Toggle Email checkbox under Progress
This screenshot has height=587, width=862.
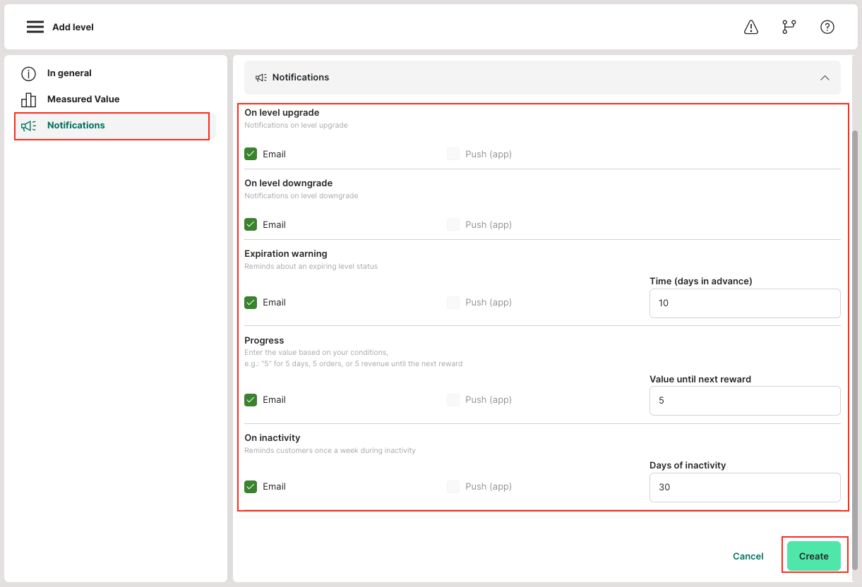(x=251, y=399)
